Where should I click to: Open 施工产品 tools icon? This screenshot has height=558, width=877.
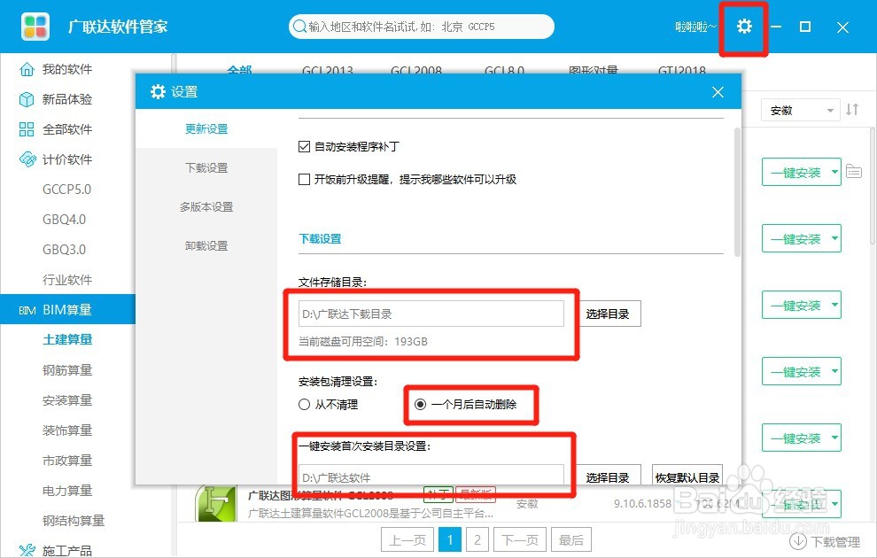27,550
